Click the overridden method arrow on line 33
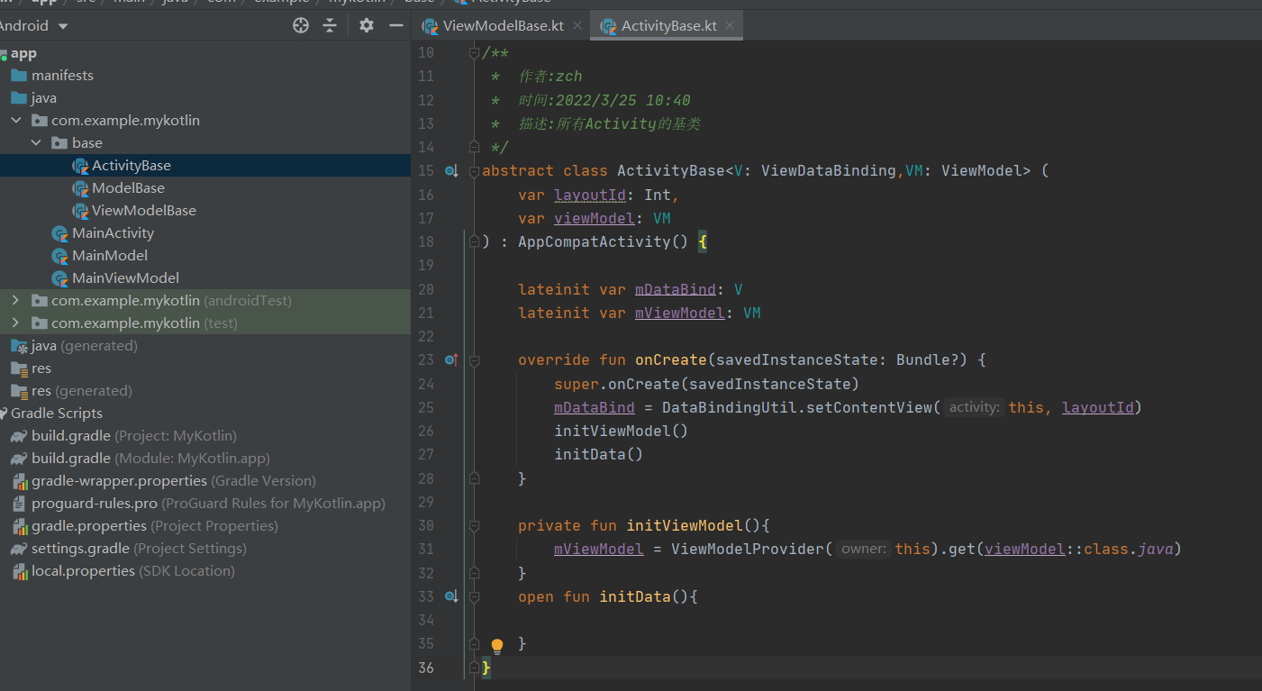The image size is (1262, 691). click(451, 596)
